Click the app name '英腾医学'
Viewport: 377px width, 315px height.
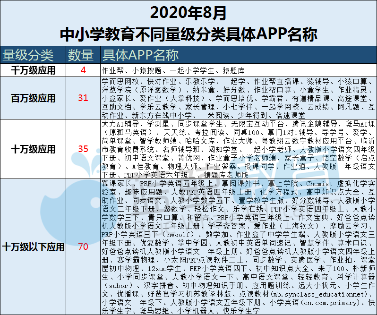click(306, 260)
